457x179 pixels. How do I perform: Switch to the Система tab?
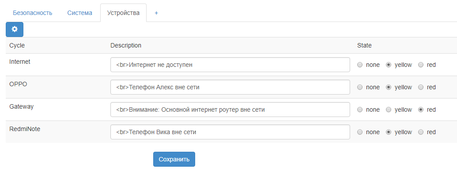[x=79, y=13]
